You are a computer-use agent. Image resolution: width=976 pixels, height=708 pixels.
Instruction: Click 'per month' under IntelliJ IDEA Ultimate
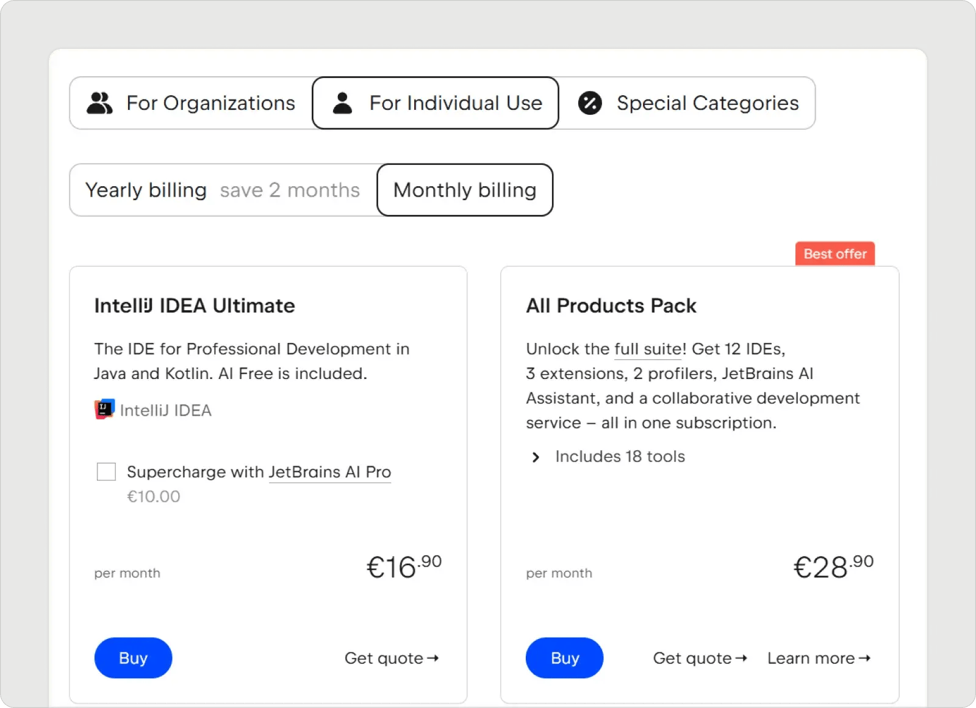coord(127,573)
